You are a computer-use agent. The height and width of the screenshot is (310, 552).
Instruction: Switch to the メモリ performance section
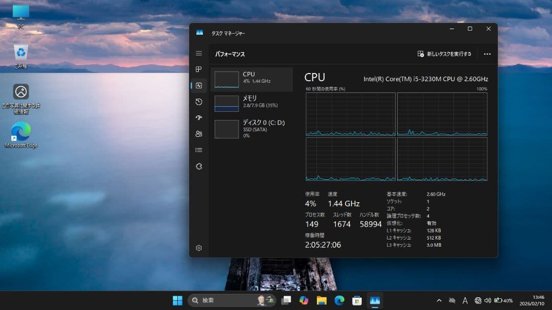(x=251, y=103)
